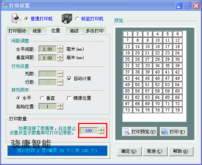Uncheck the 自动计算 checkbox
This screenshot has height=165, width=202.
coord(69,79)
